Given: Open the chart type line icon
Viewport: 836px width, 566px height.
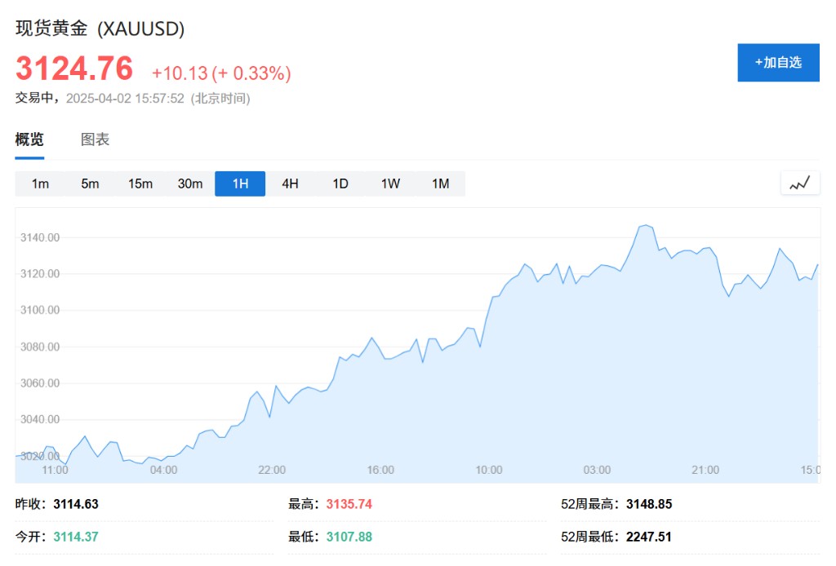Looking at the screenshot, I should (800, 184).
